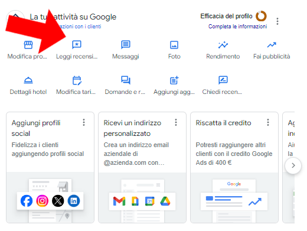The width and height of the screenshot is (307, 231).
Task: Click the Modifica pro... label
Action: [27, 57]
